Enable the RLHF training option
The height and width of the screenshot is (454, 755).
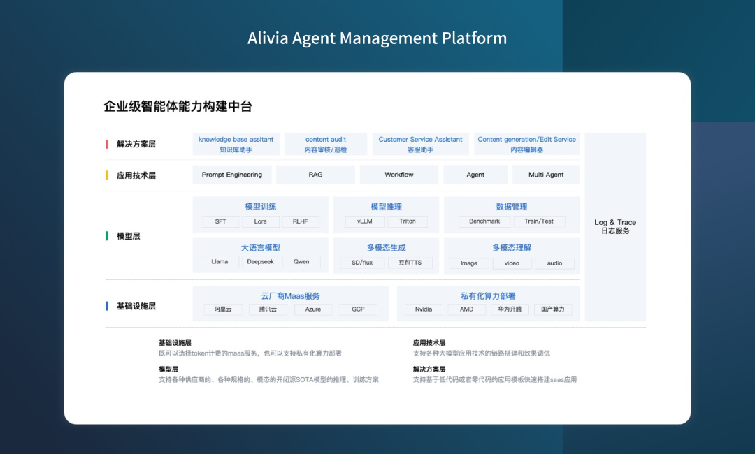pos(300,221)
